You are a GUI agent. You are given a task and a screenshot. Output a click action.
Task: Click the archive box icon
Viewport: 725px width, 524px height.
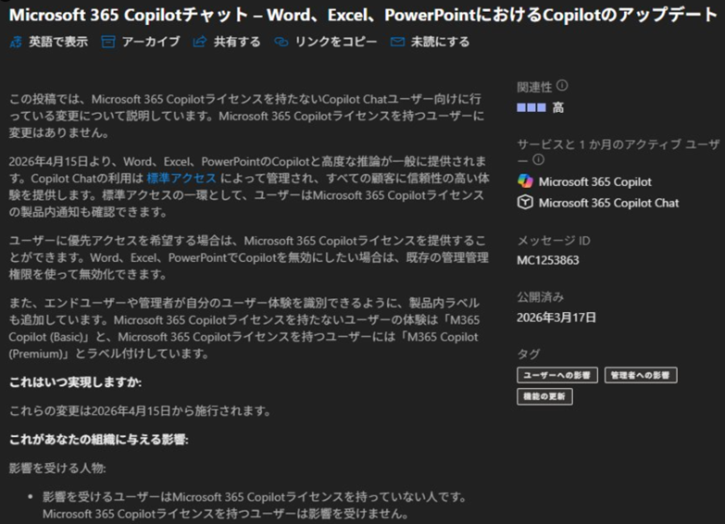point(108,42)
